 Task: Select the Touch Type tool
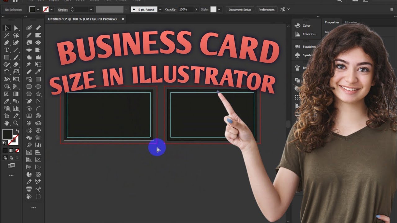[x=29, y=189]
